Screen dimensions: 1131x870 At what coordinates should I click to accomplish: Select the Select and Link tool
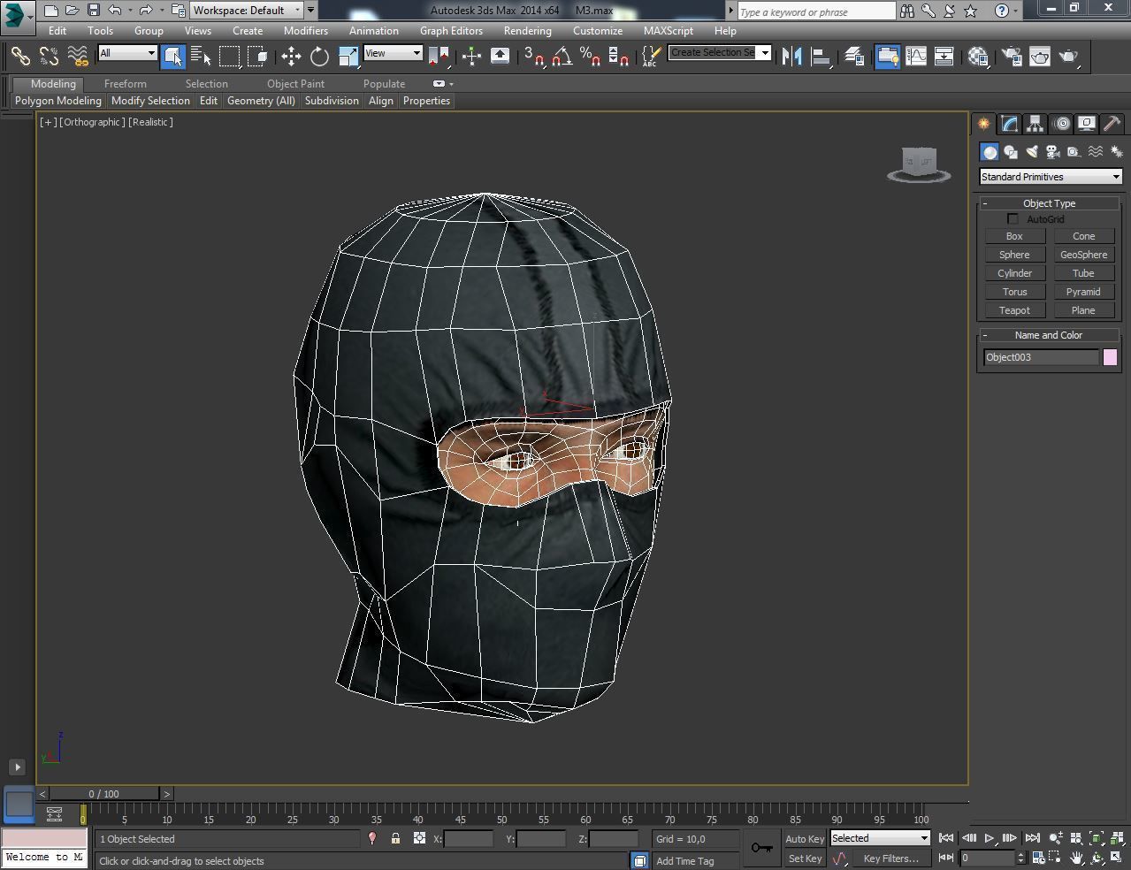coord(20,57)
